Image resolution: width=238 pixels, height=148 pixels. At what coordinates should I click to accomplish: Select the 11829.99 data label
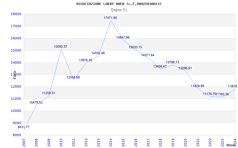(x=198, y=86)
